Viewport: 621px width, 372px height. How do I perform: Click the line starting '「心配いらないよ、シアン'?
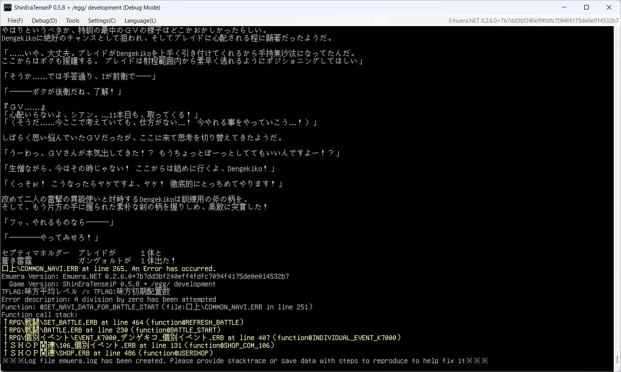click(x=100, y=115)
